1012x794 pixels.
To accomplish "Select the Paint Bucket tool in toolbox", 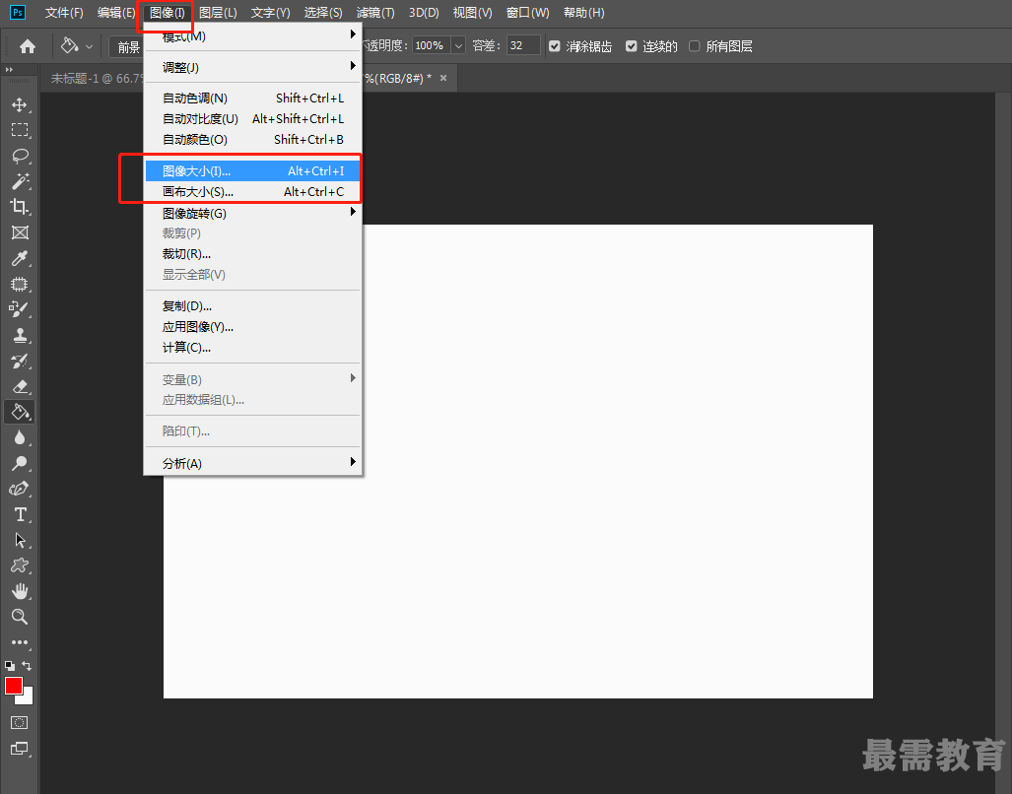I will coord(20,412).
